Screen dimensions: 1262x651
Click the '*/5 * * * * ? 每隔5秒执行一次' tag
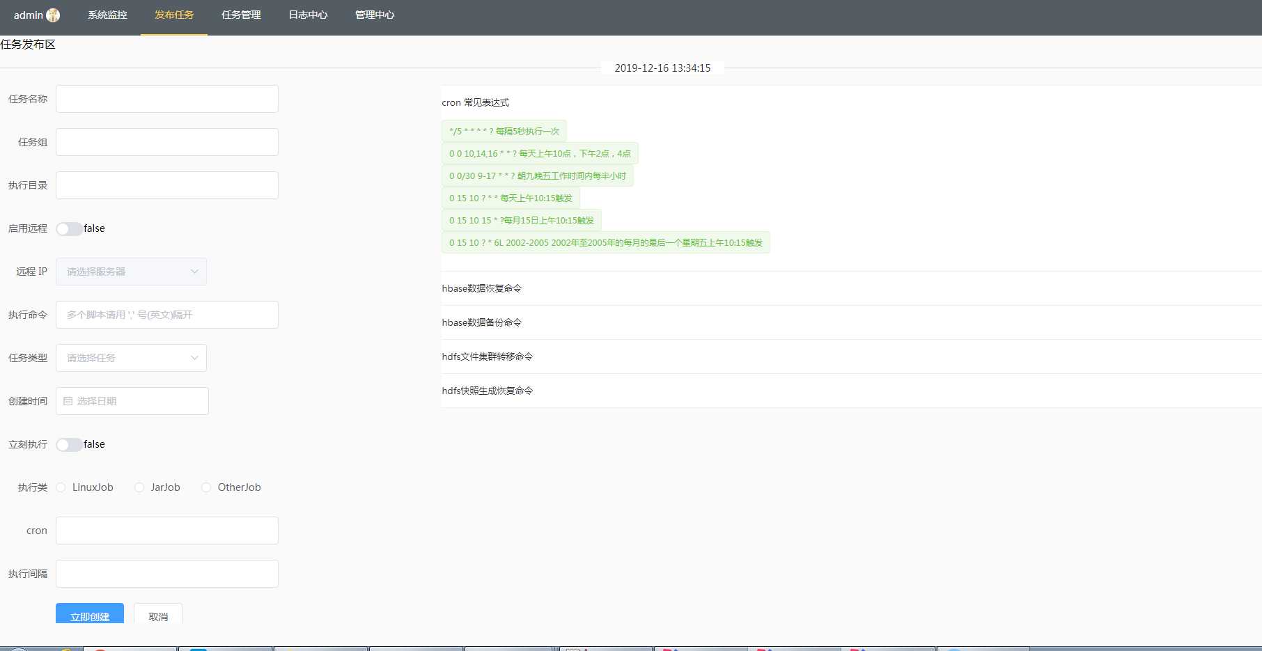(504, 131)
